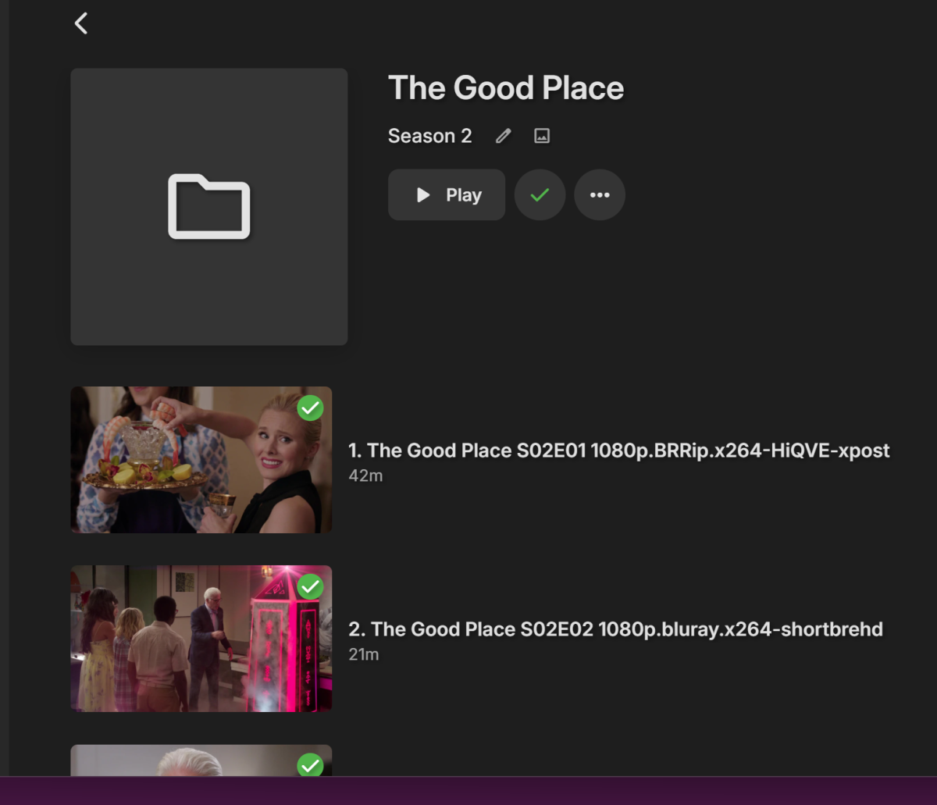Viewport: 937px width, 805px height.
Task: Select the Season 2 label text
Action: (430, 136)
